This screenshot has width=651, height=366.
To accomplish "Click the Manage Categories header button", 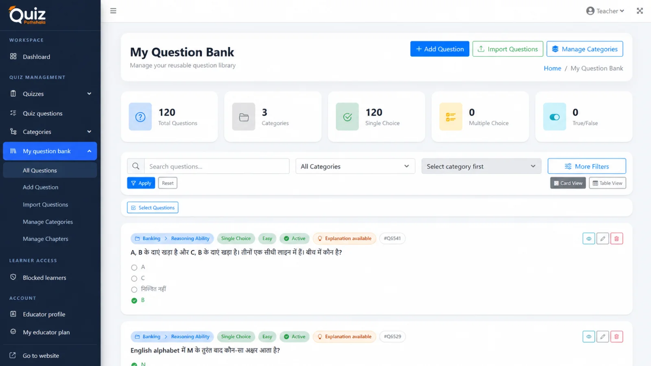I will point(585,49).
